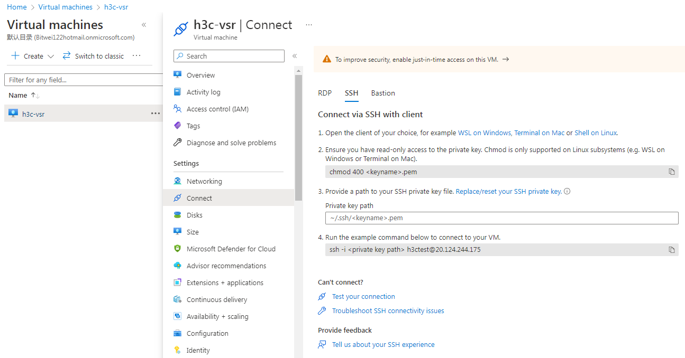This screenshot has width=685, height=358.
Task: Open more toolbar commands next to Switch to classic
Action: (x=136, y=56)
